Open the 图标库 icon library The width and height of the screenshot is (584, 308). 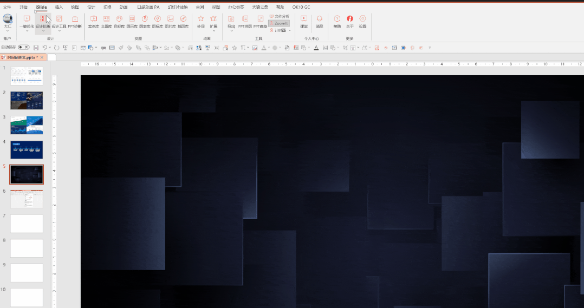[x=157, y=21]
